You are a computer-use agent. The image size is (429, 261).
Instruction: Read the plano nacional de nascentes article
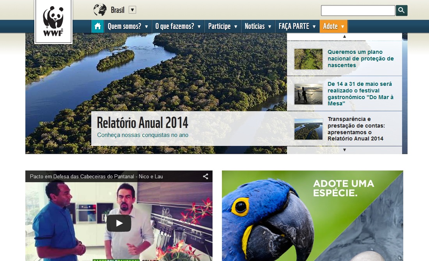coord(360,59)
